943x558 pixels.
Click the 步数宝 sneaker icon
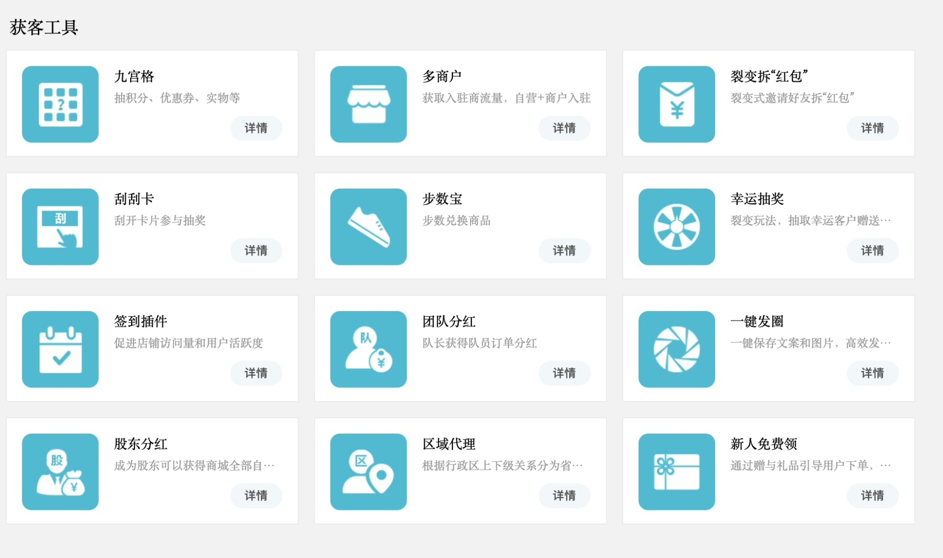(x=368, y=226)
